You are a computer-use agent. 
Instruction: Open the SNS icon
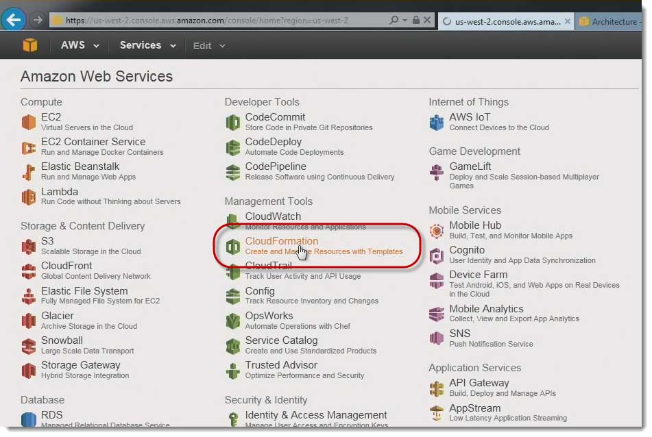pos(437,338)
